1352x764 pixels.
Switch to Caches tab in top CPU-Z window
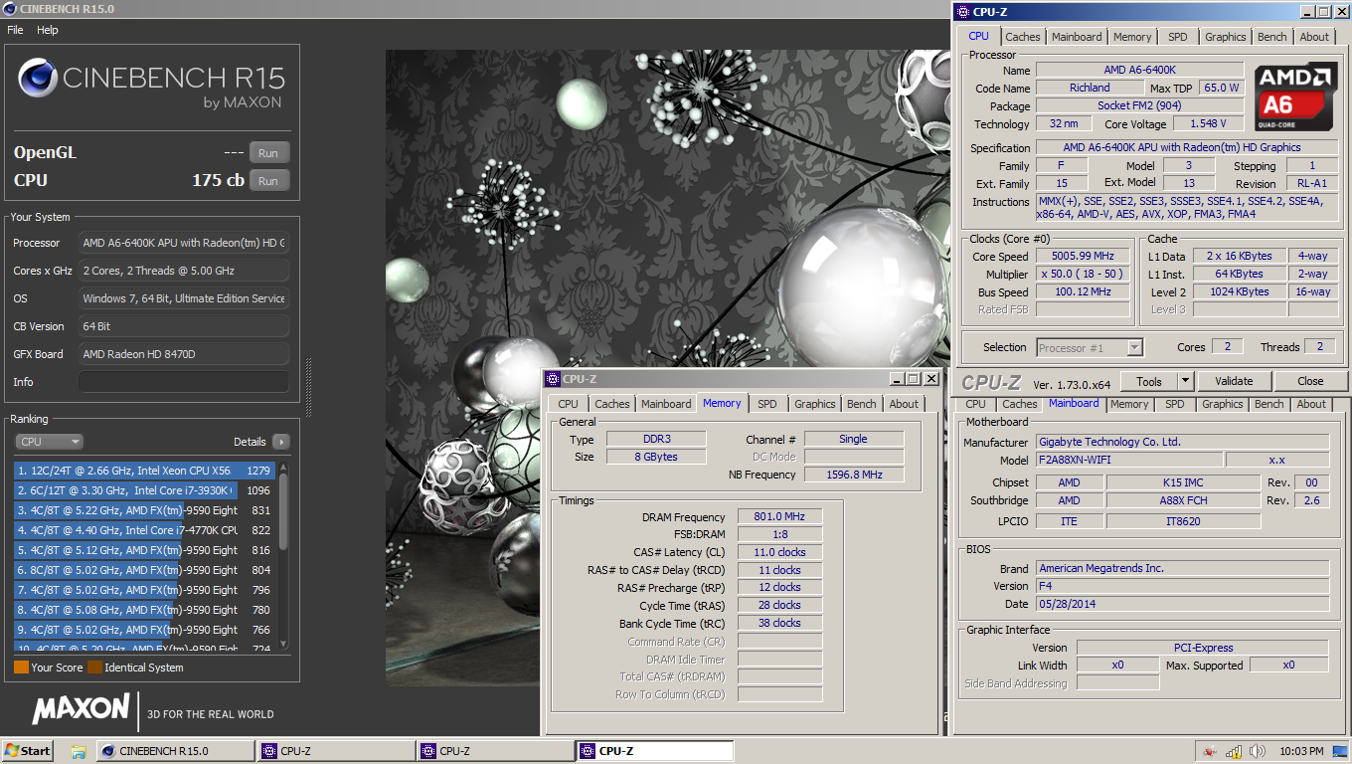[1022, 37]
